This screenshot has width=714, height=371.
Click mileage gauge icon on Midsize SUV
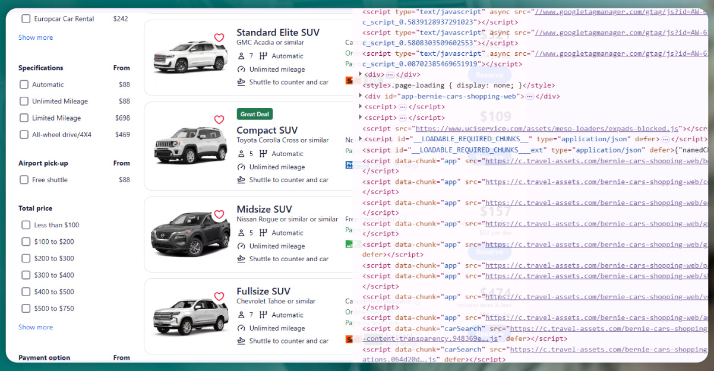point(241,246)
